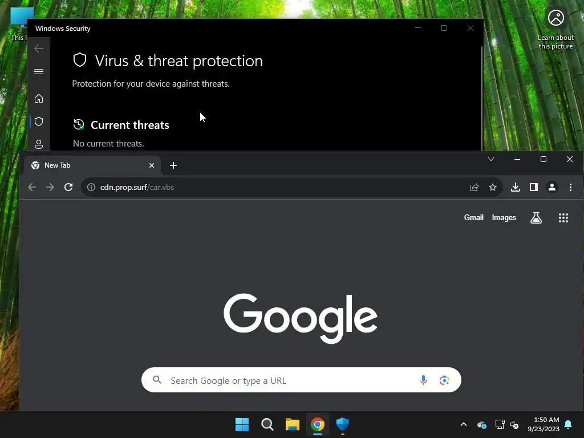Show hidden tray icons chevron
Screen dimensions: 584x438
(464, 424)
